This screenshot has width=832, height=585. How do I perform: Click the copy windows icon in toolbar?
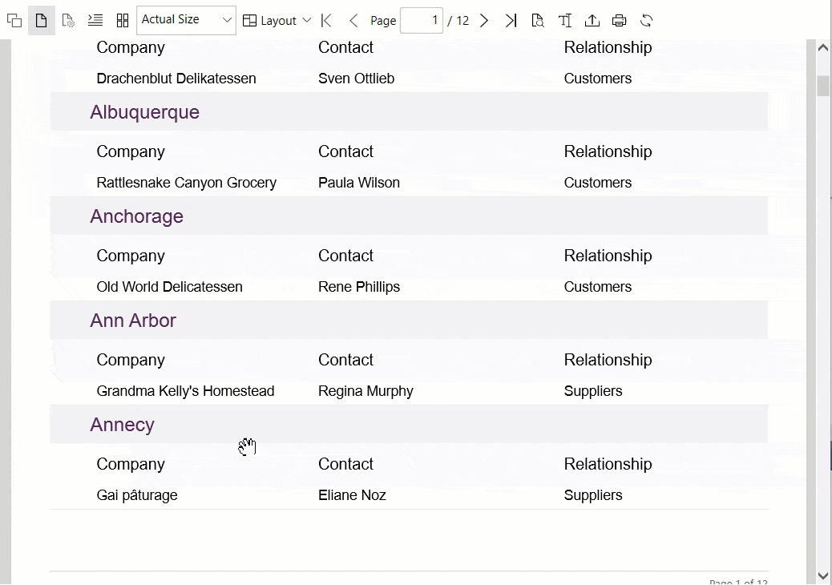click(14, 20)
